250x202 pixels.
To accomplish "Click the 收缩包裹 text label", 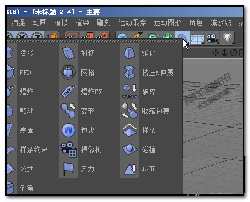I will [x=156, y=111].
